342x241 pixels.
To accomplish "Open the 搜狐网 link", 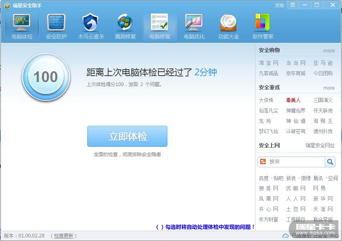I will pyautogui.click(x=268, y=189).
